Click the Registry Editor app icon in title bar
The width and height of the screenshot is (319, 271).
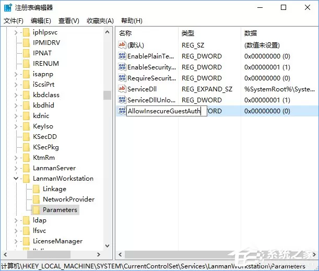tap(8, 7)
